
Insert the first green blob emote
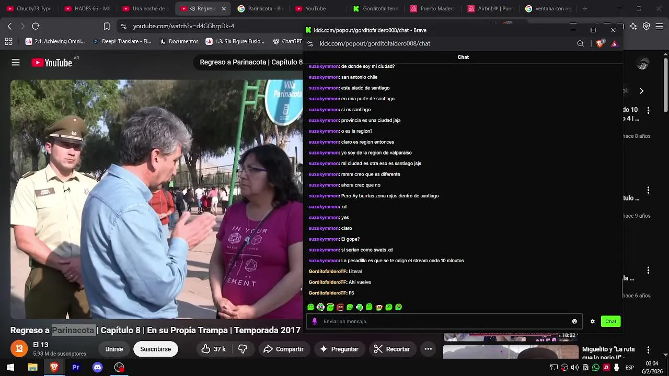click(311, 307)
